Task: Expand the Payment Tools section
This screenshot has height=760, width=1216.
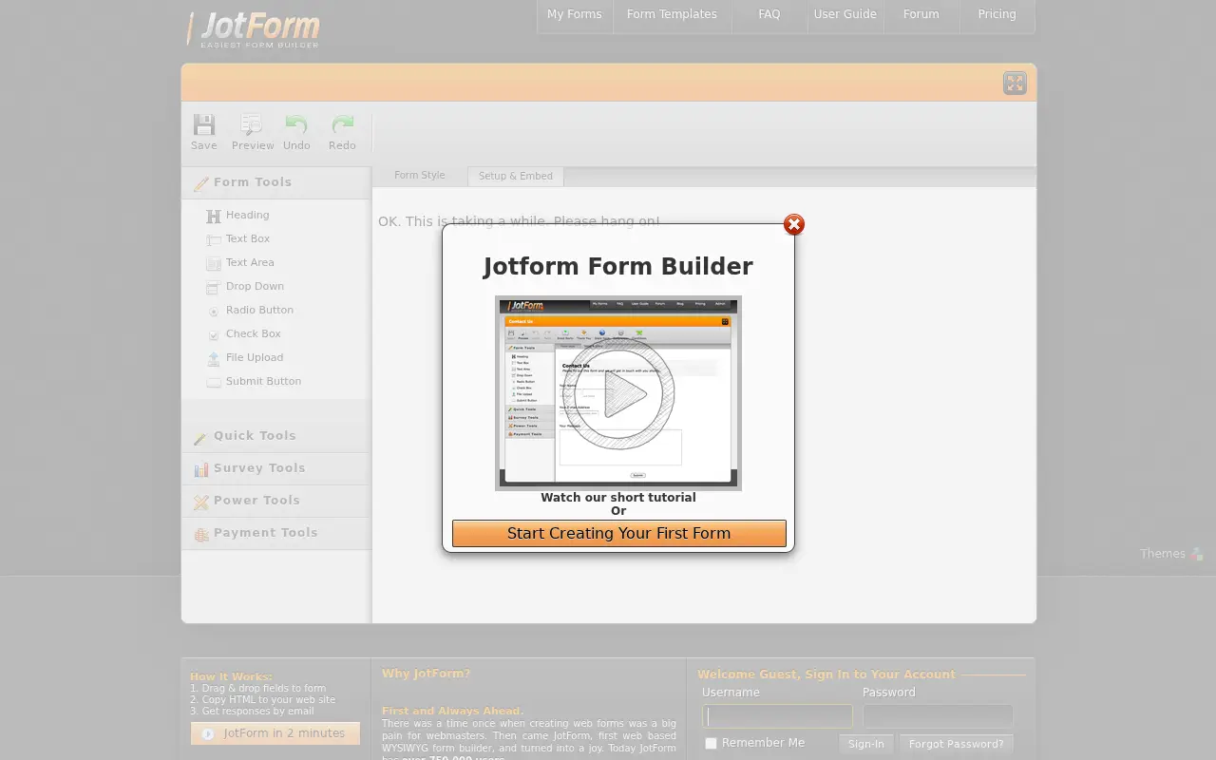Action: pyautogui.click(x=276, y=533)
